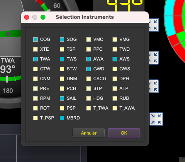Tick the PRE checkbox

click(36, 88)
